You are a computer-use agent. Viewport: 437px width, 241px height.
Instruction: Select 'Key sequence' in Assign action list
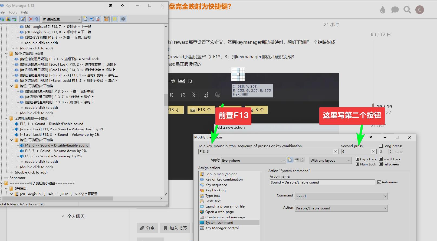[216, 185]
